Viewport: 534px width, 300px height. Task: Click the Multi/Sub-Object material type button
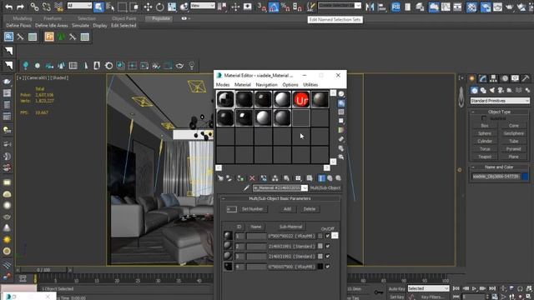[325, 187]
